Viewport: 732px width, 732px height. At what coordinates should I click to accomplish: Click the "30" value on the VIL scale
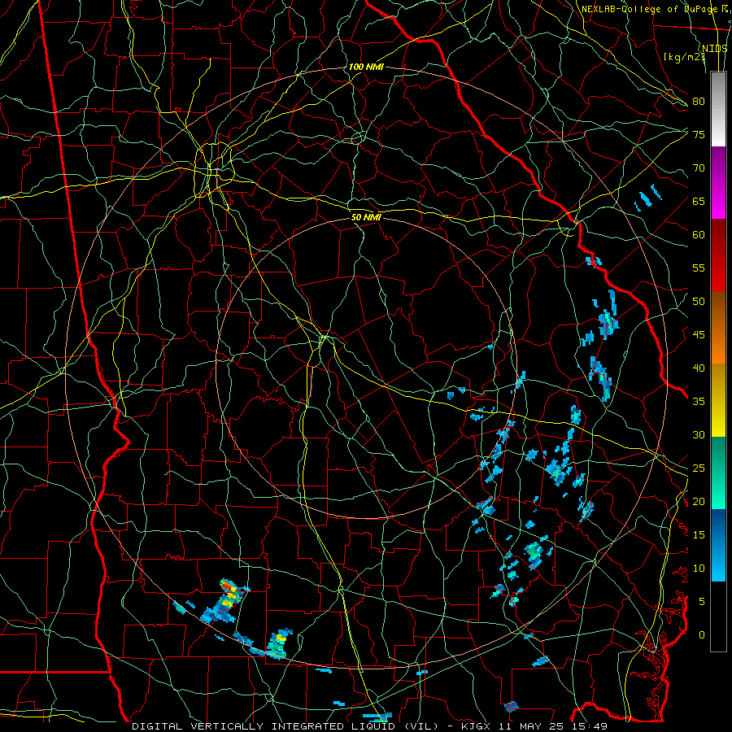(699, 434)
